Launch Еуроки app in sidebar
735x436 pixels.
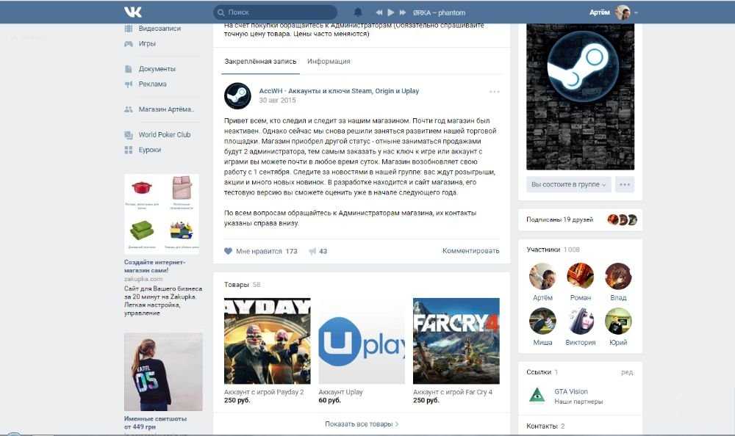pyautogui.click(x=149, y=150)
